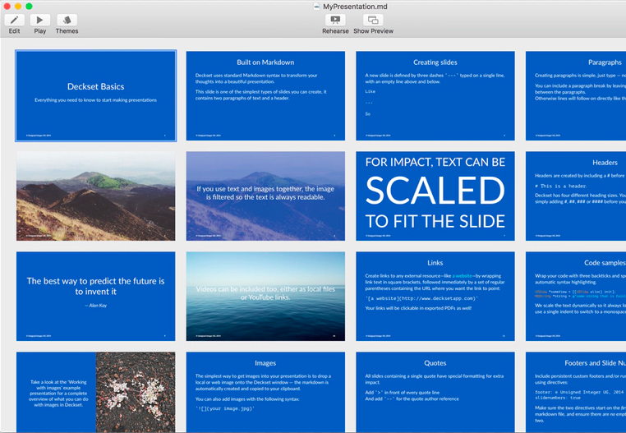Viewport: 626px width, 433px height.
Task: Click the Rehearse icon
Action: 335,20
